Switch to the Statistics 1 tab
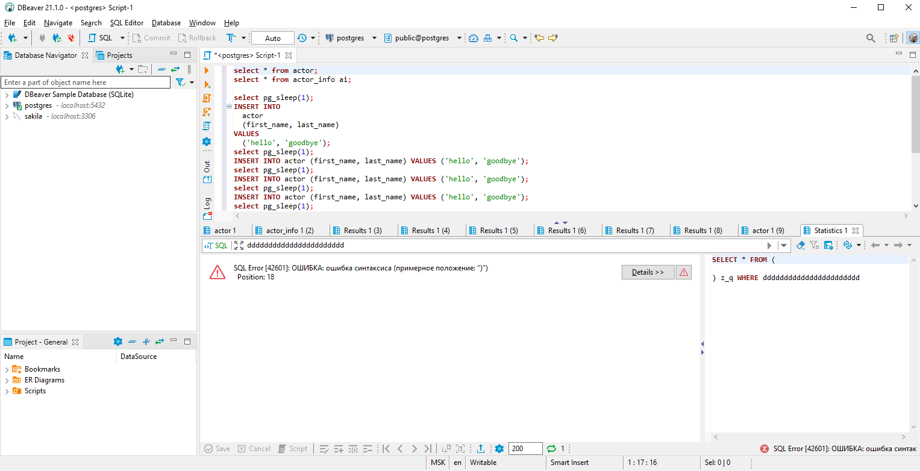Viewport: 920px width, 471px height. [x=831, y=230]
